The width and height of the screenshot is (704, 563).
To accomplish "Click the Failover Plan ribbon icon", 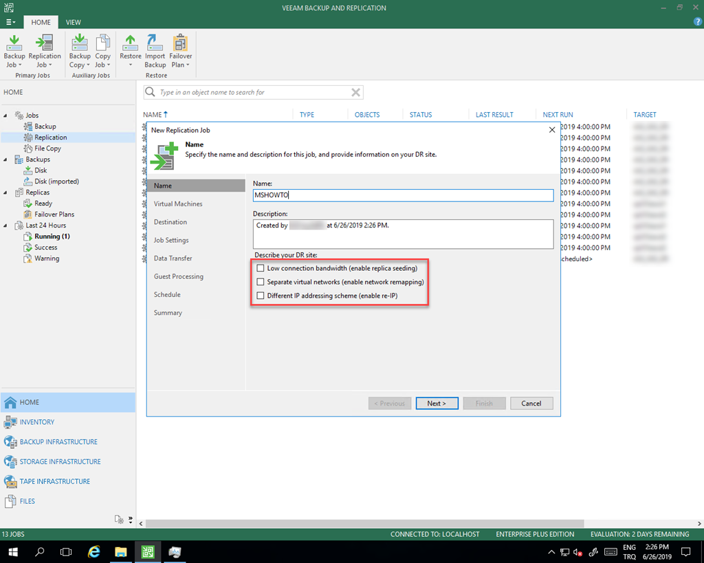I will [181, 51].
